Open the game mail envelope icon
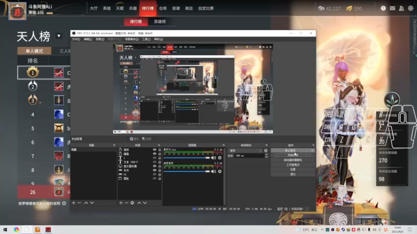Image resolution: width=417 pixels, height=234 pixels. (x=393, y=8)
